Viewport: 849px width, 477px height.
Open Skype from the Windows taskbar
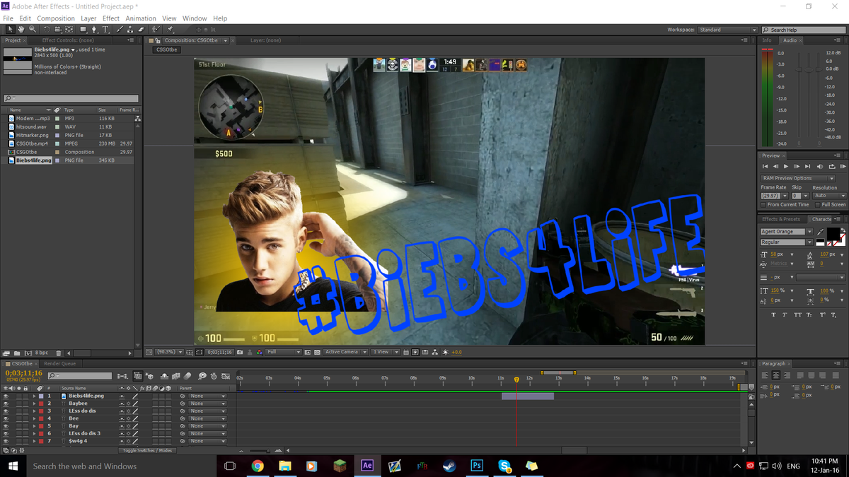click(504, 466)
